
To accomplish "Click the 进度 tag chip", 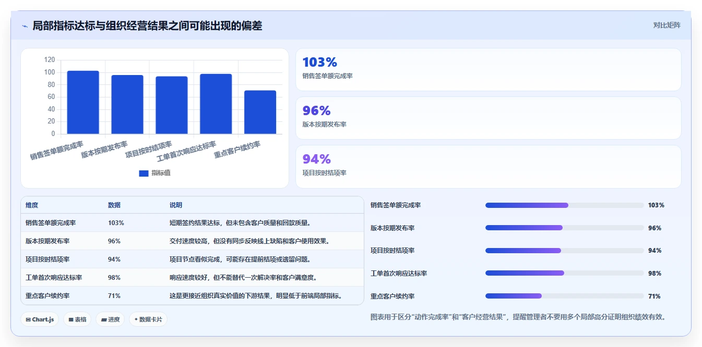I will point(110,319).
